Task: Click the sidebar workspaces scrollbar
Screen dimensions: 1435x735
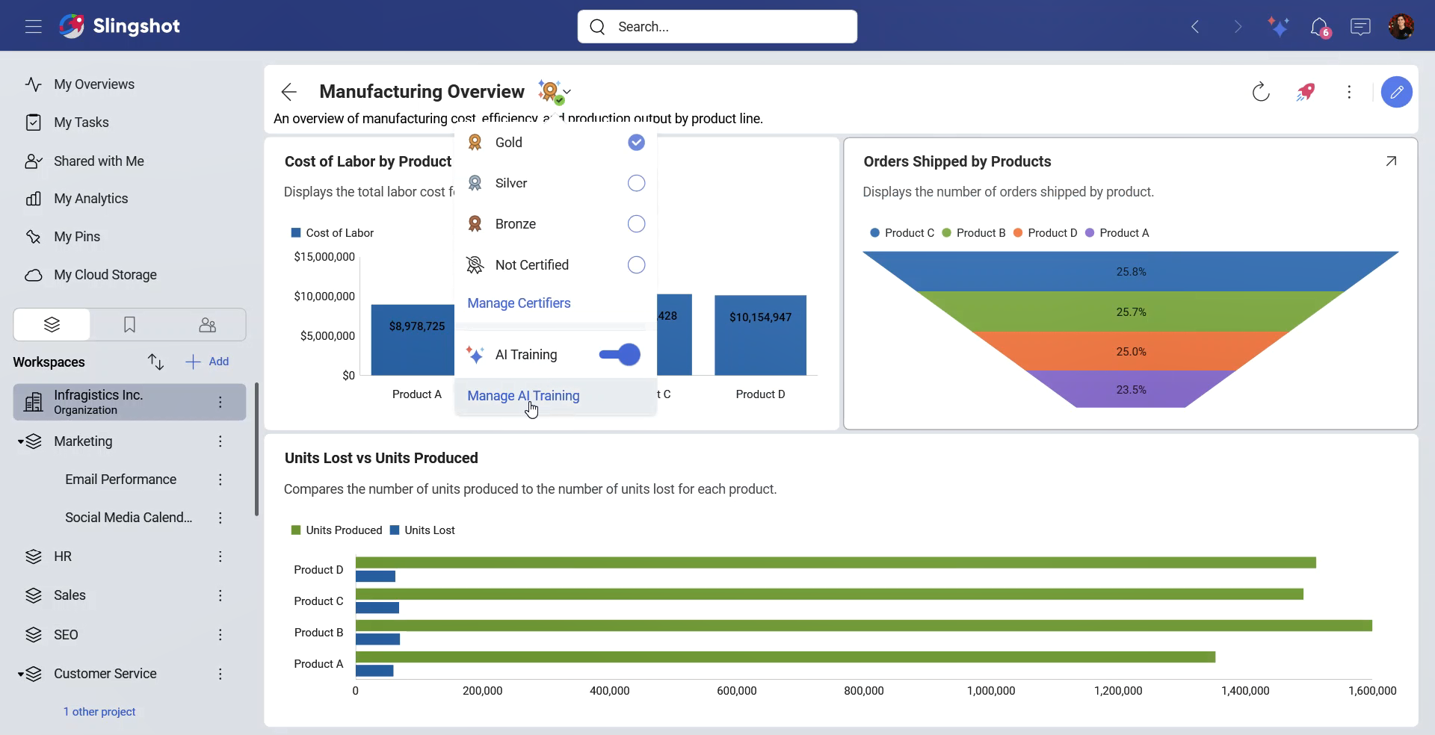Action: [256, 450]
